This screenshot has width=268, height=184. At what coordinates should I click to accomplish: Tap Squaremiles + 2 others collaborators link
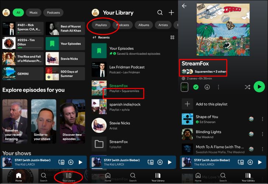204,71
